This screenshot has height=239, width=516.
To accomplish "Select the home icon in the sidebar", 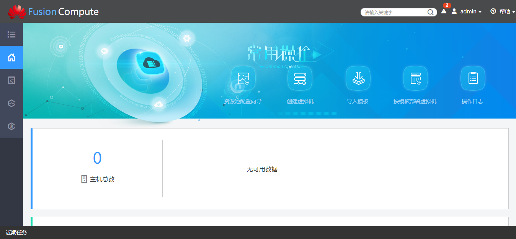I will pyautogui.click(x=11, y=57).
